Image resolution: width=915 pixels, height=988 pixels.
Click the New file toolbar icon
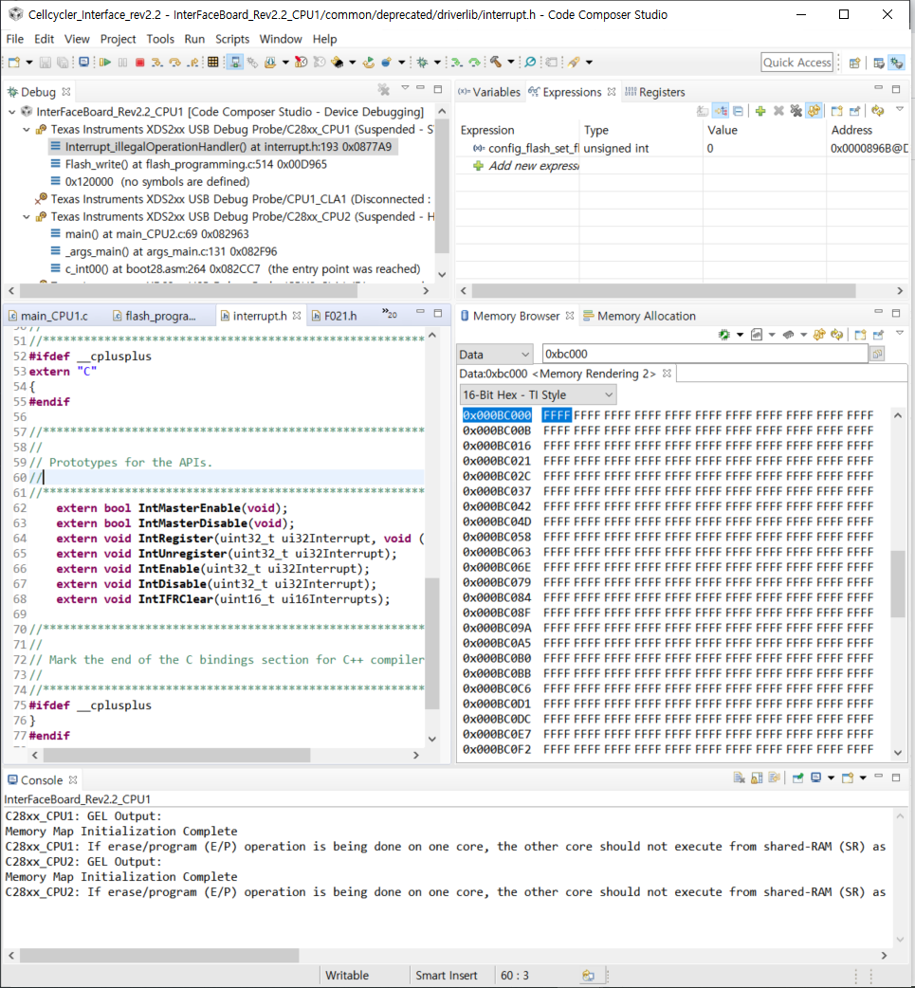[x=14, y=63]
